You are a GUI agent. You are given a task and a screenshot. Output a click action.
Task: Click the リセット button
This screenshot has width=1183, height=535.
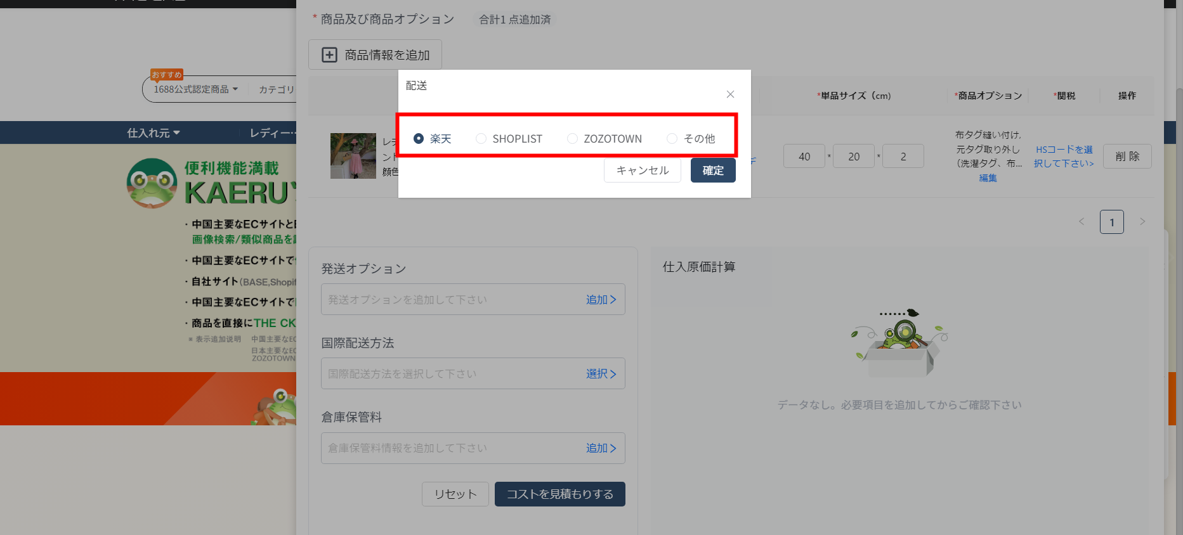click(x=455, y=494)
